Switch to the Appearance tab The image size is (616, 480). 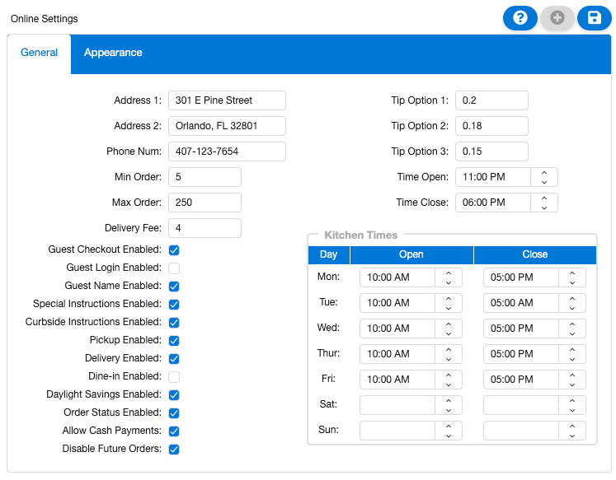(113, 53)
